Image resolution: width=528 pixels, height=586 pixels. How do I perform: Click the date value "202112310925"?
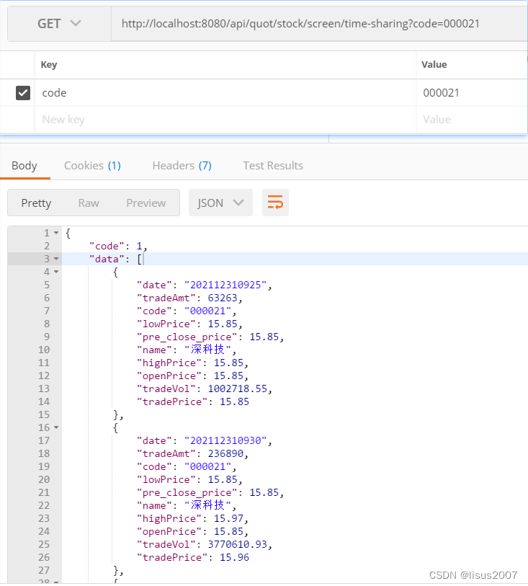click(225, 285)
